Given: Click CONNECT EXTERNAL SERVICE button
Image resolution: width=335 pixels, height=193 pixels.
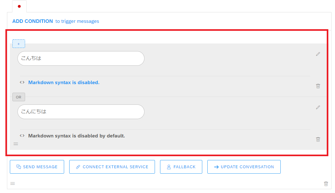Looking at the screenshot, I should click(112, 167).
